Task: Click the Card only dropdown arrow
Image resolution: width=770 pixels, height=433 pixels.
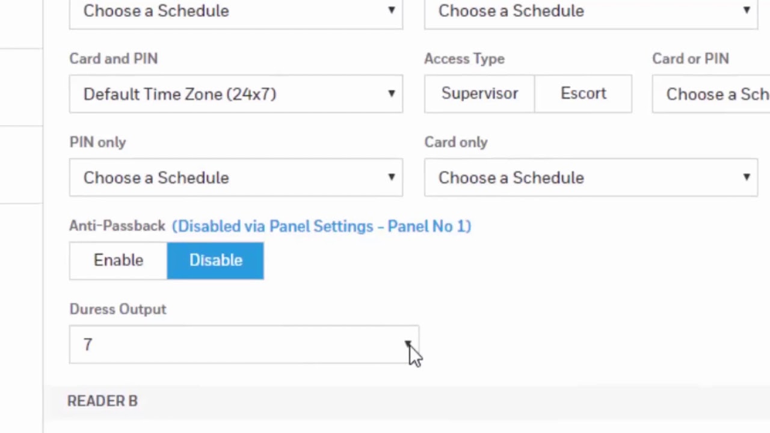Action: [746, 177]
